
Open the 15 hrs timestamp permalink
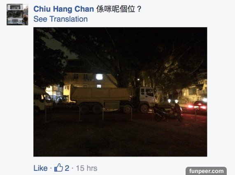tap(86, 168)
